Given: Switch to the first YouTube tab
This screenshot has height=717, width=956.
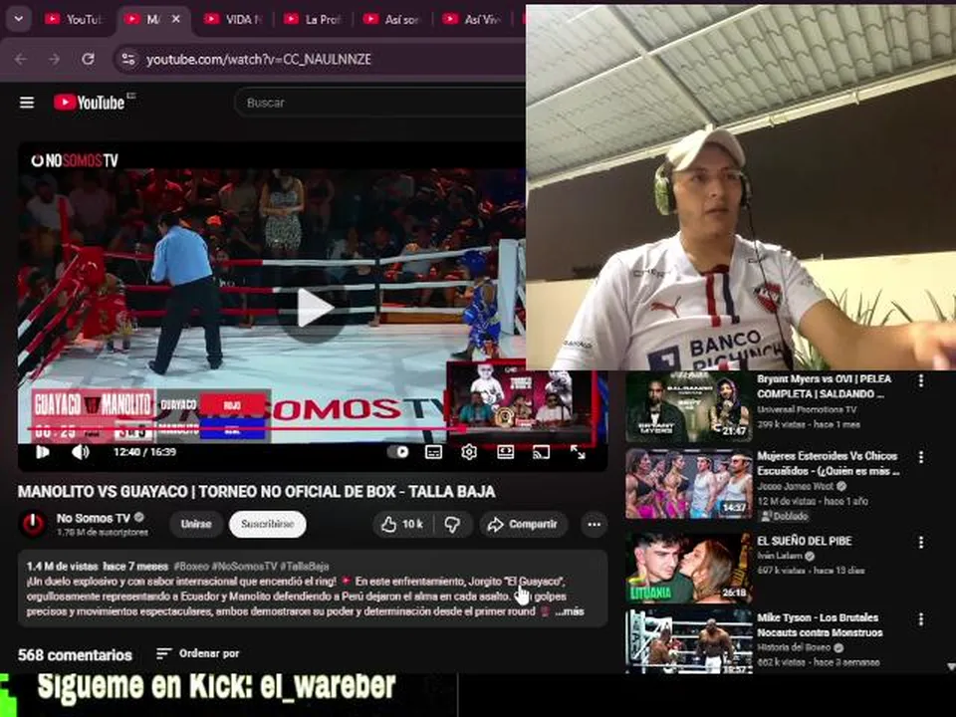Looking at the screenshot, I should coord(74,20).
